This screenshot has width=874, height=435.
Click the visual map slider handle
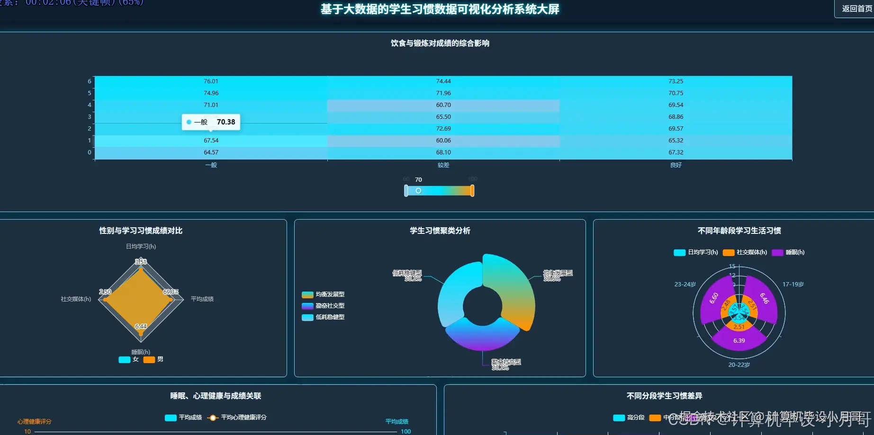[x=419, y=190]
